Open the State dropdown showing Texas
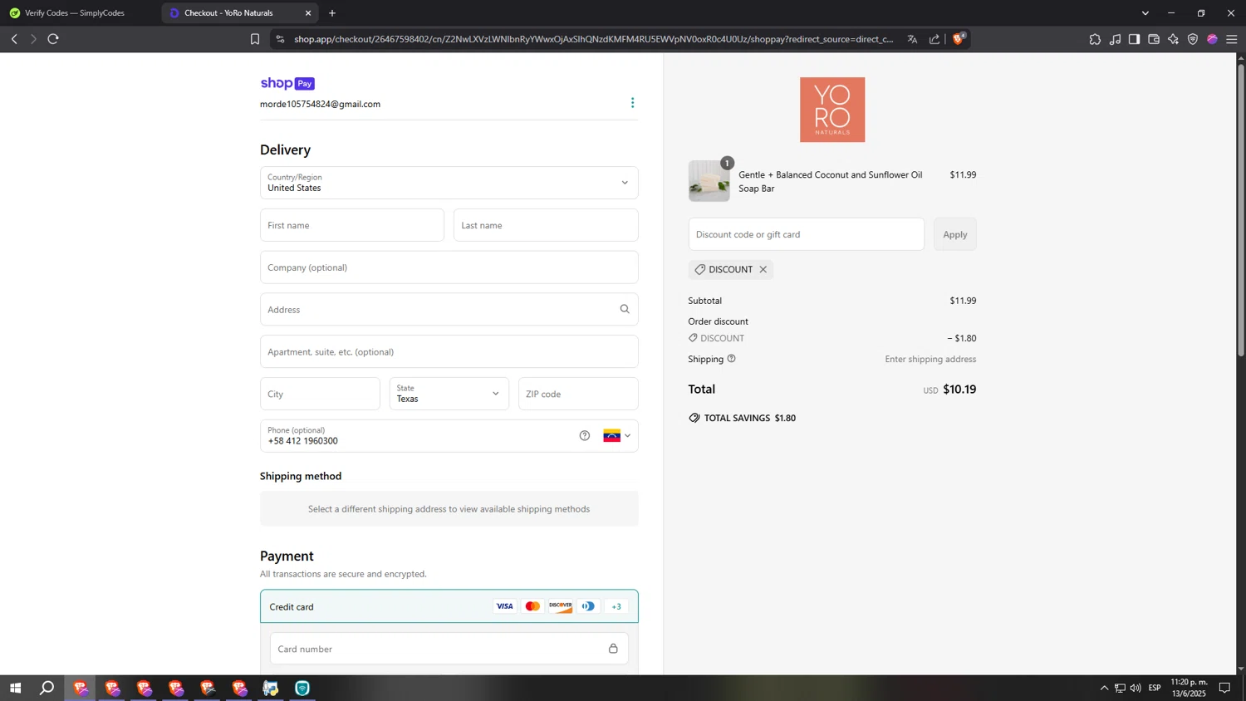 click(x=449, y=394)
